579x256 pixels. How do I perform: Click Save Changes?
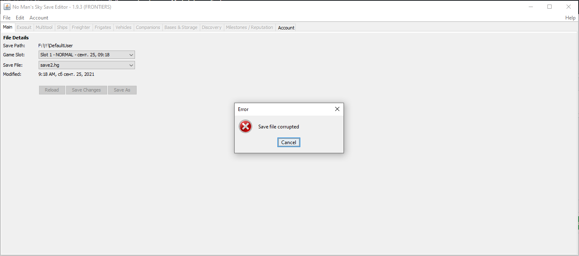pos(86,90)
